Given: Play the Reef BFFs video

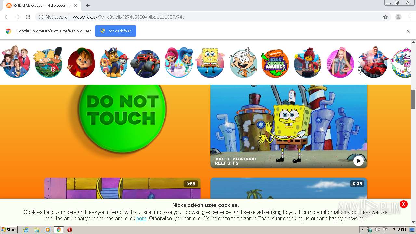Looking at the screenshot, I should pos(358,161).
